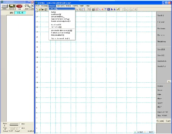Click the last grayed-out icon in Drawing toolbar
Screen dimensions: 172x134
coord(136,9)
